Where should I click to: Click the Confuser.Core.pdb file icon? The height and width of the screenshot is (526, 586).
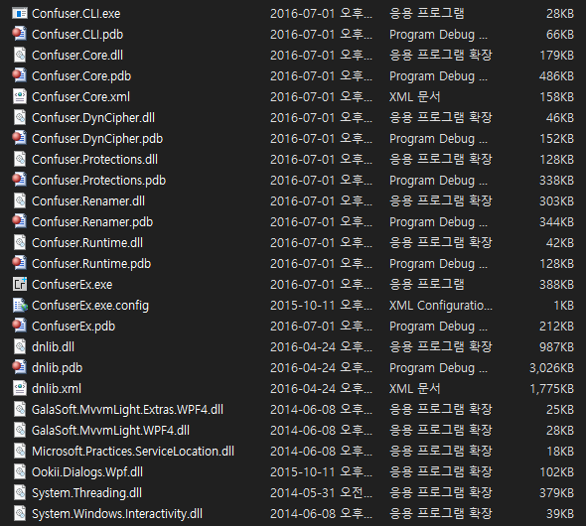(20, 76)
